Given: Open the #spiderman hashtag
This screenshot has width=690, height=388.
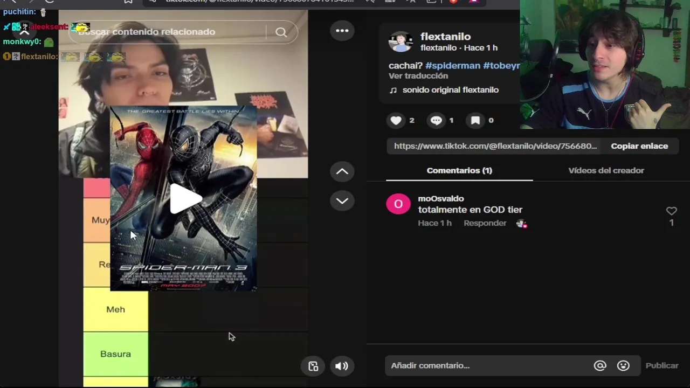Looking at the screenshot, I should [x=453, y=65].
